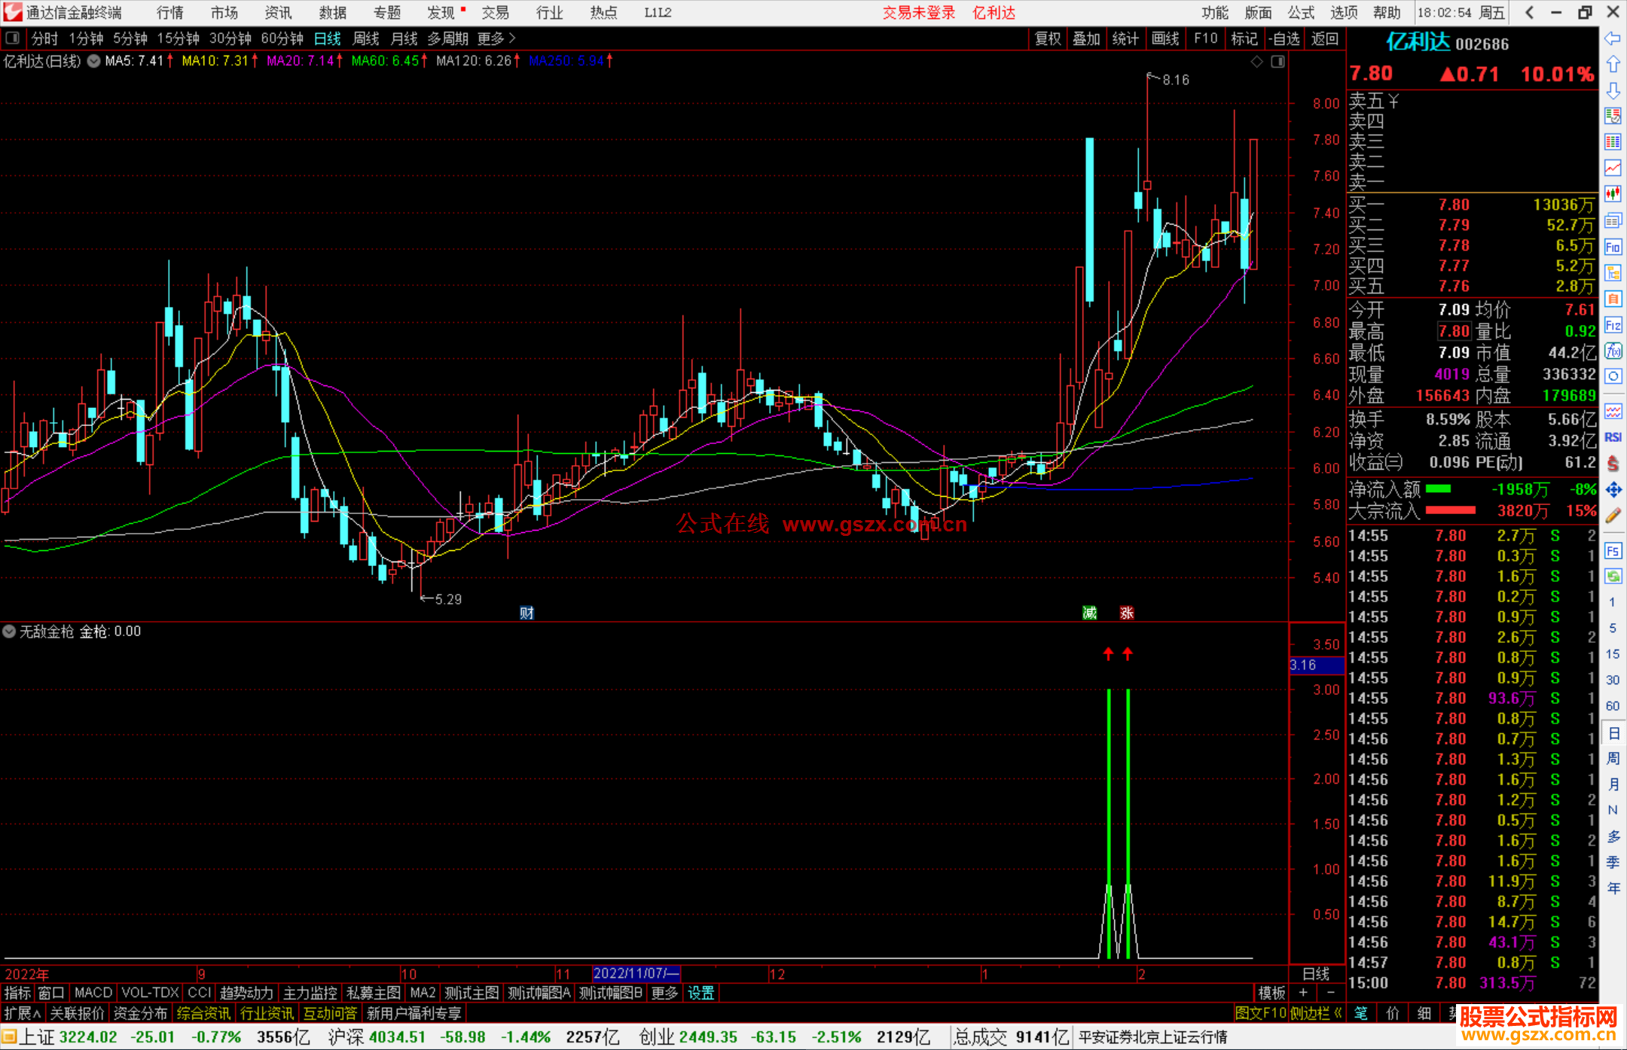Click the left arrow back icon in sidebar
The image size is (1627, 1050).
tap(1613, 38)
